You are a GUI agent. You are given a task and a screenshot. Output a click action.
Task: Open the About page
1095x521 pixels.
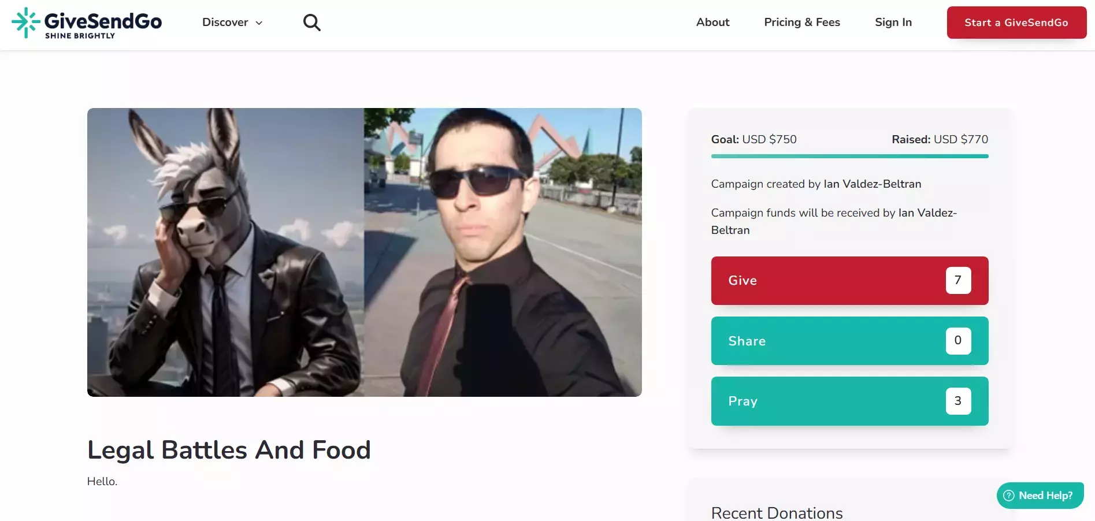pos(712,22)
